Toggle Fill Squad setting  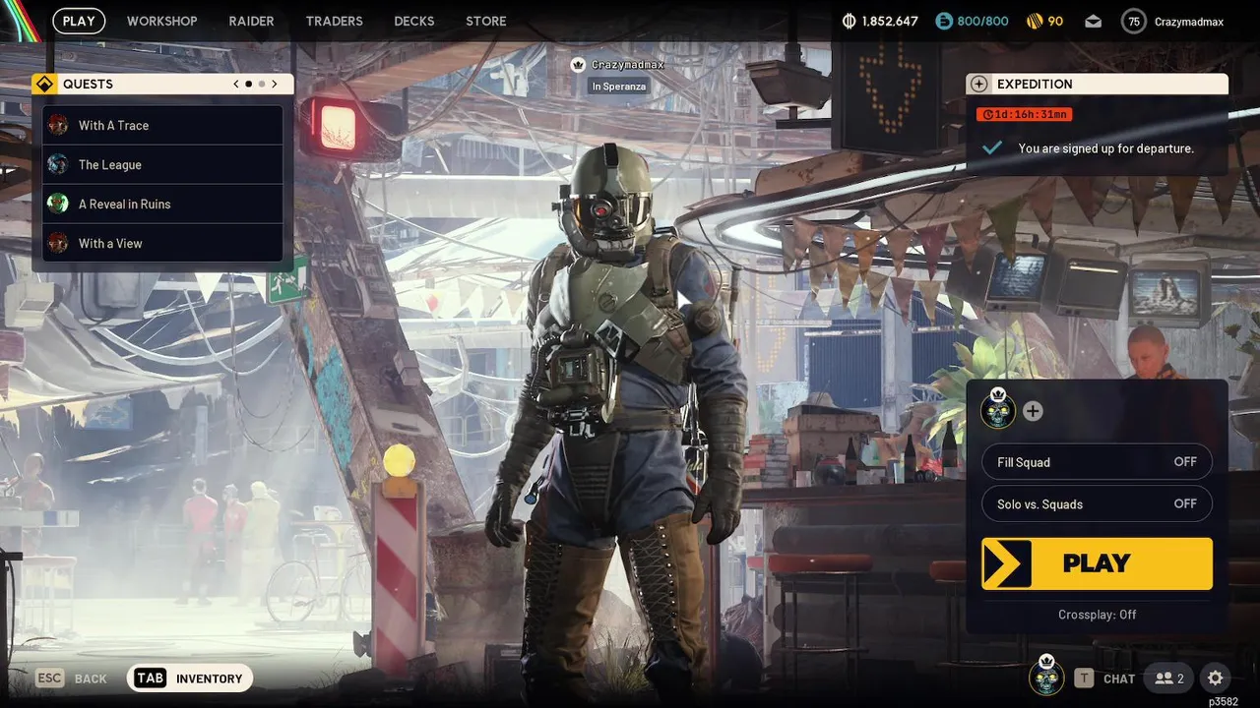1097,462
